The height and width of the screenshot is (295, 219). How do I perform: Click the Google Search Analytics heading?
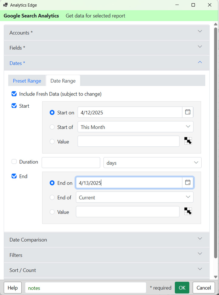pos(31,16)
